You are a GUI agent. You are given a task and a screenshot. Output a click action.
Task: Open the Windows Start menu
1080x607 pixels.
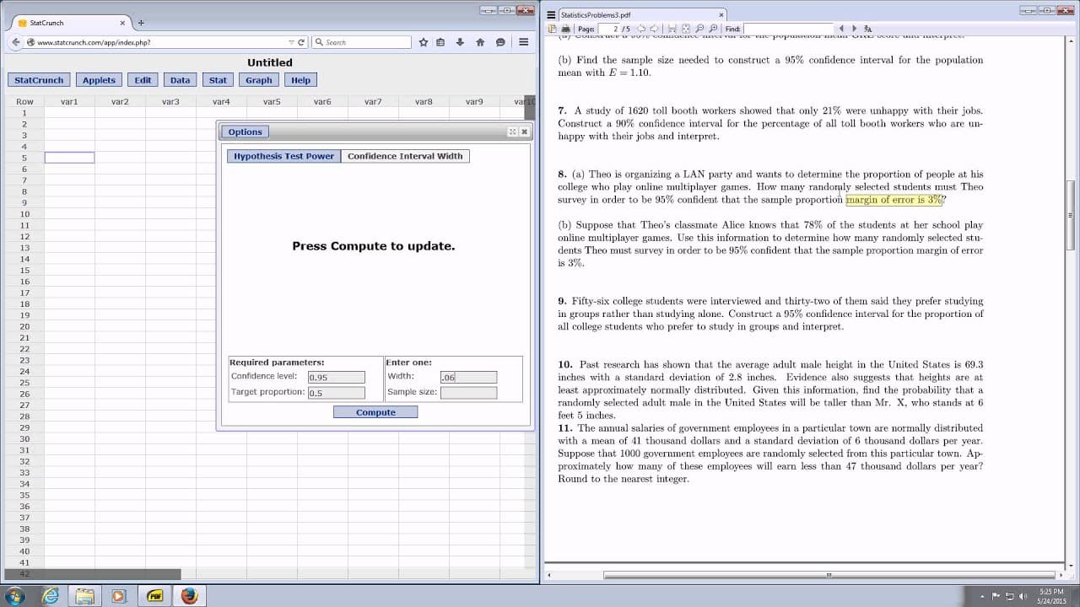(16, 595)
